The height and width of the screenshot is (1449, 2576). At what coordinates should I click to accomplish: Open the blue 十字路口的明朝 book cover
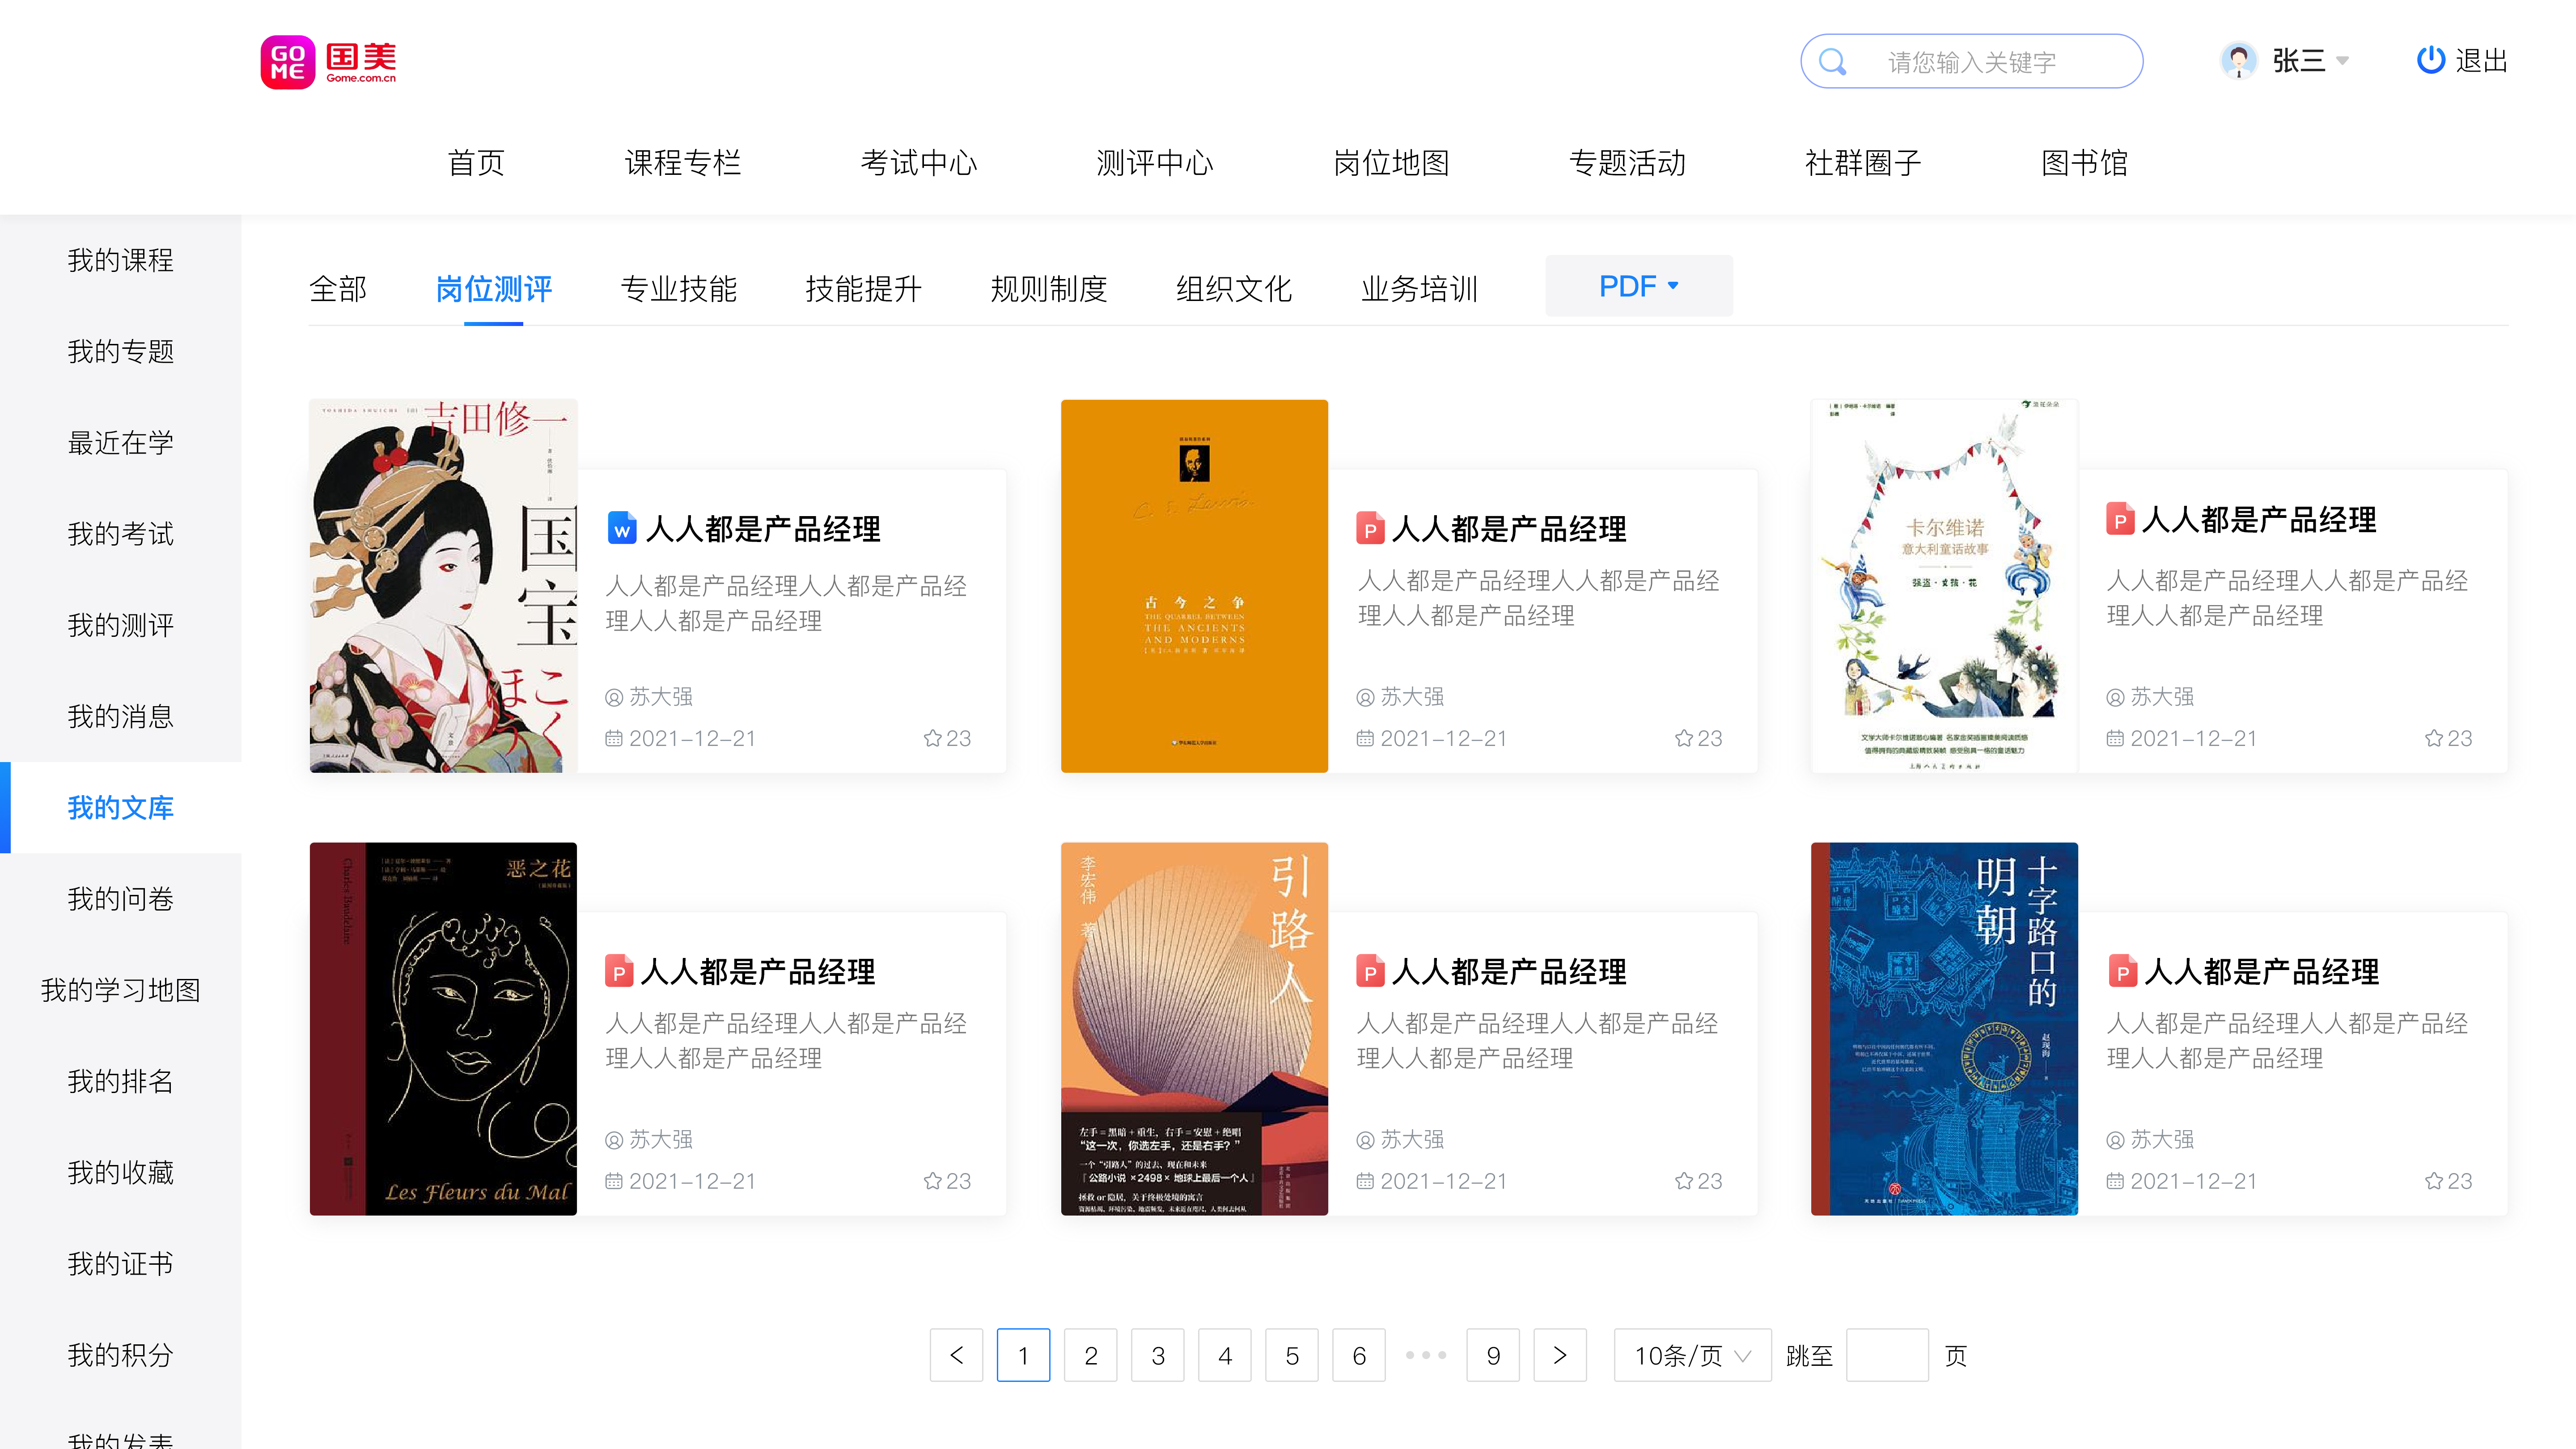tap(1944, 1029)
